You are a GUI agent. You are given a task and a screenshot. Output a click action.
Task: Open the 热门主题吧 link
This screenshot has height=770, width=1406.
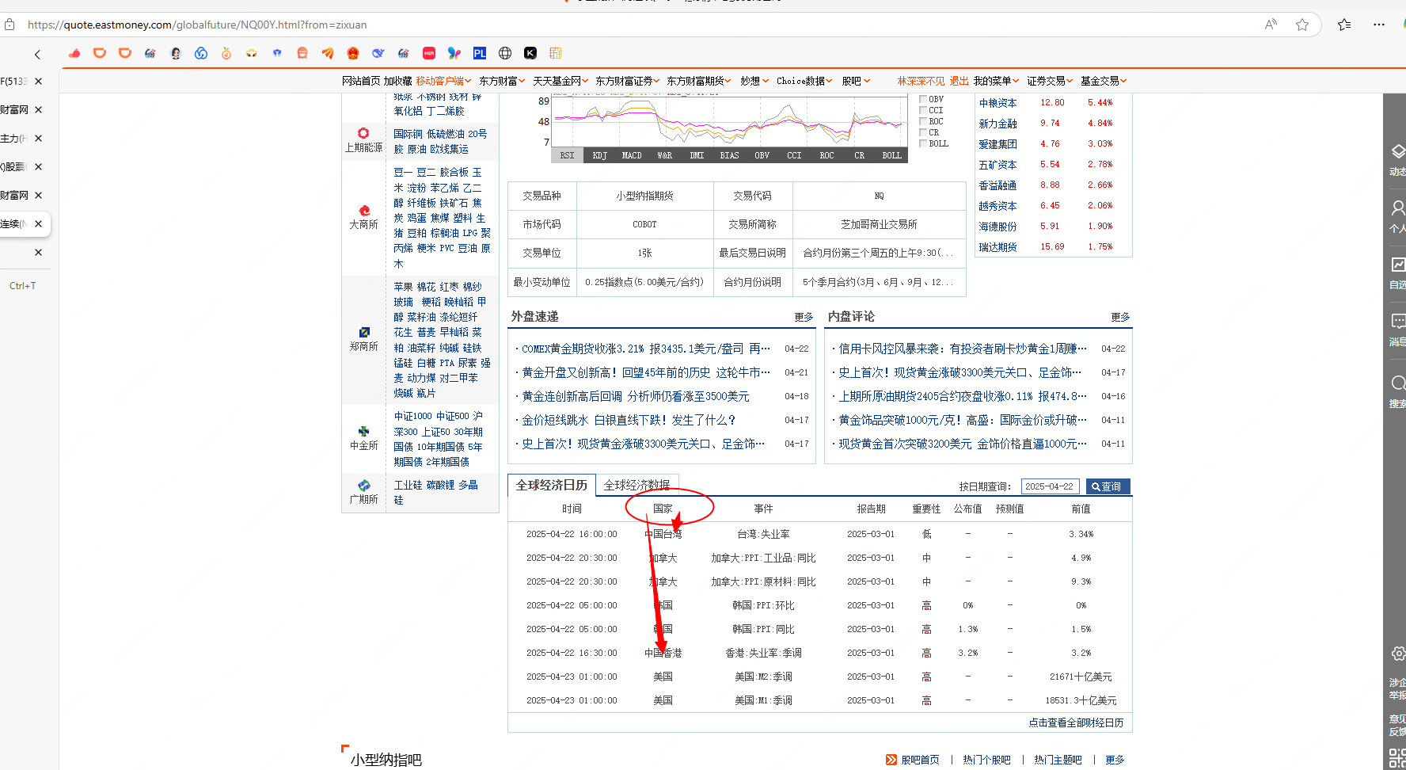(1058, 760)
